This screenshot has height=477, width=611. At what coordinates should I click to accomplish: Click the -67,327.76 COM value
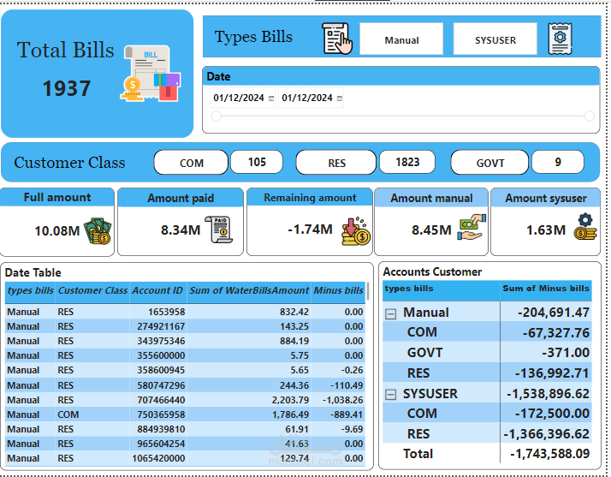556,332
